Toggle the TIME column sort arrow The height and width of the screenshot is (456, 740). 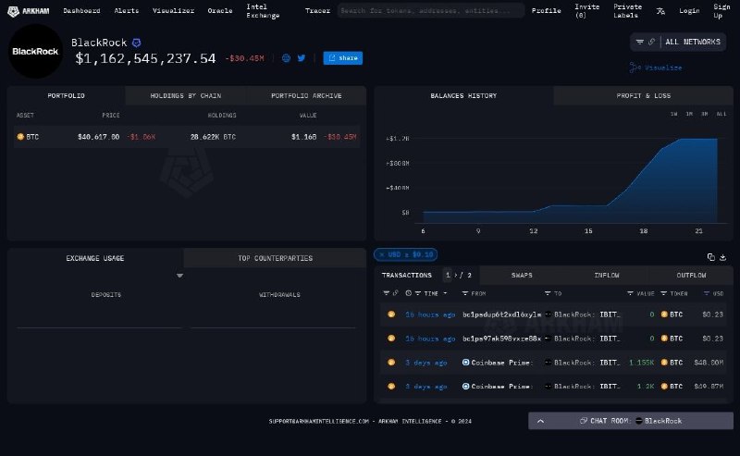click(x=445, y=293)
